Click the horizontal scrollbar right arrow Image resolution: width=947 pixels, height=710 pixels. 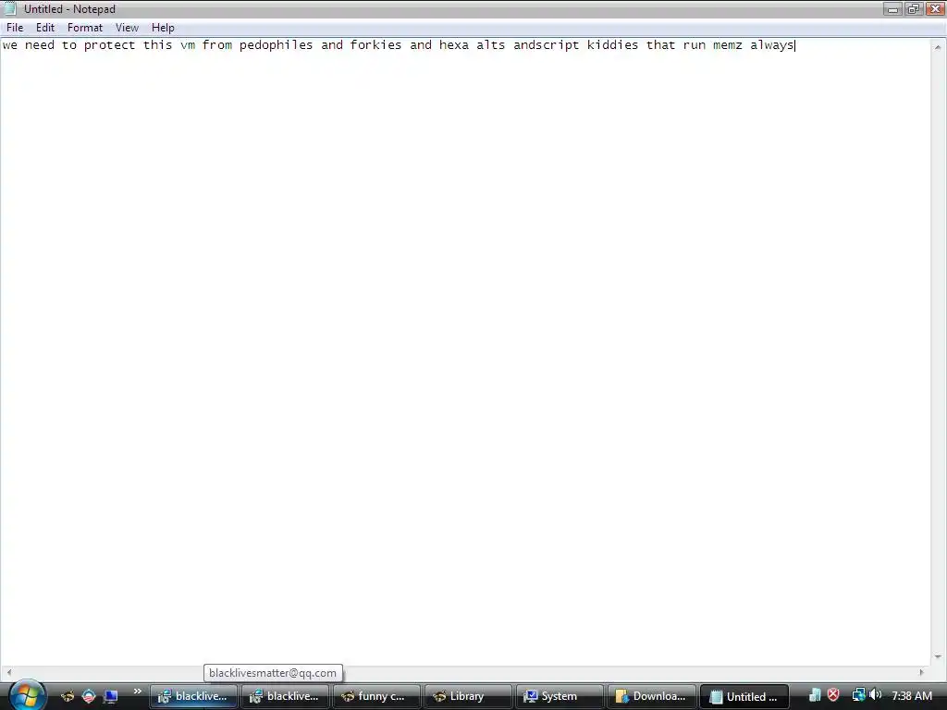tap(922, 672)
